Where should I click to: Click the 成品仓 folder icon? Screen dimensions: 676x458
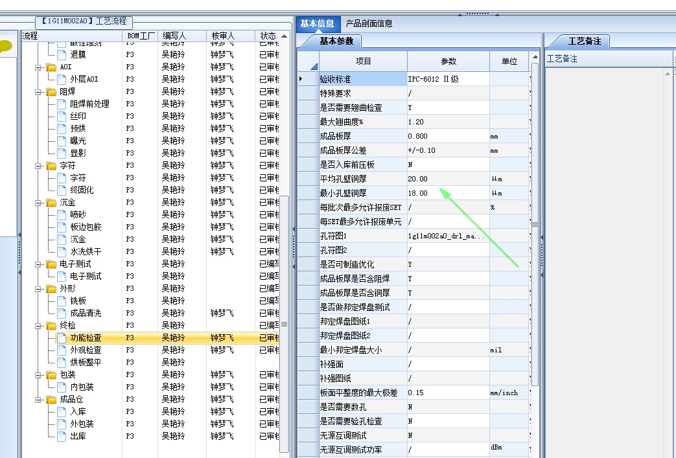click(51, 400)
